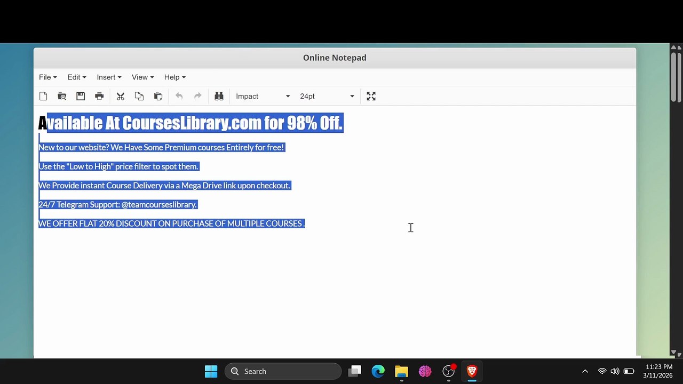Click the Undo arrow in the toolbar
The image size is (683, 384).
(x=179, y=96)
